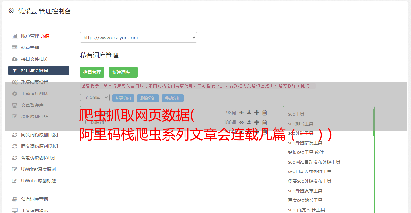Click the 98词 word count
The height and width of the screenshot is (213, 411).
pyautogui.click(x=231, y=113)
